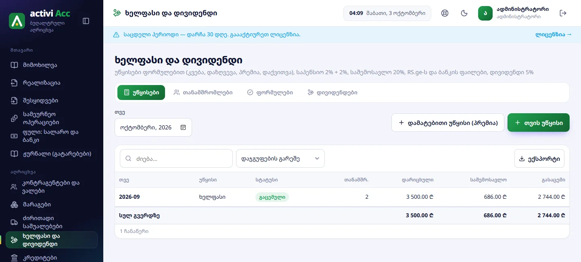Viewport: 581px width, 262px height.
Task: Switch to the ფორმულები tab
Action: coord(270,92)
